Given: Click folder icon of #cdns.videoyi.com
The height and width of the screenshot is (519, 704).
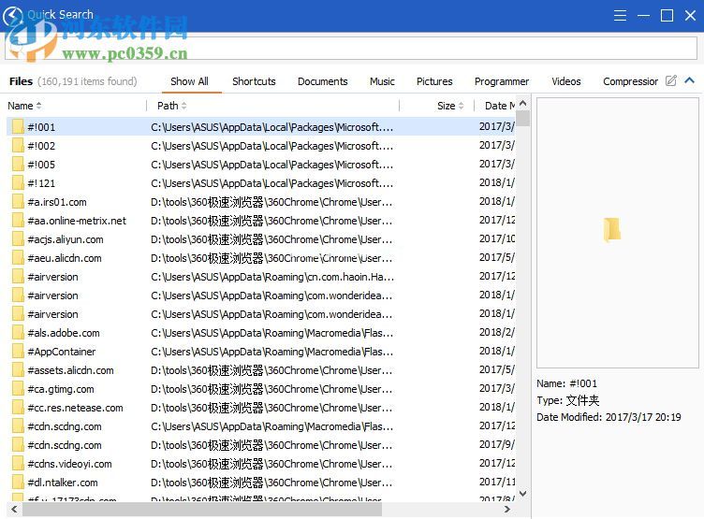Looking at the screenshot, I should [x=18, y=464].
